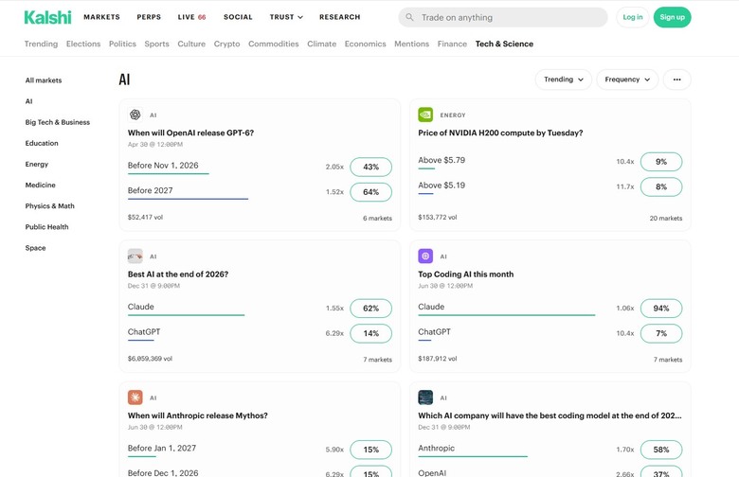This screenshot has height=477, width=739.
Task: Select the purple icon on Top Coding AI card
Action: coord(425,256)
